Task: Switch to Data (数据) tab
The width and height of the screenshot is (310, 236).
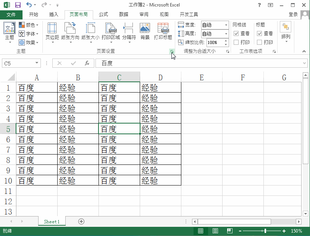Action: (124, 14)
